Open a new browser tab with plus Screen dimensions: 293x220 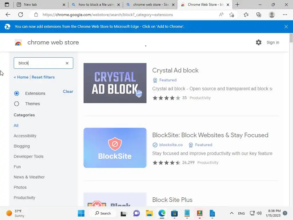click(237, 5)
